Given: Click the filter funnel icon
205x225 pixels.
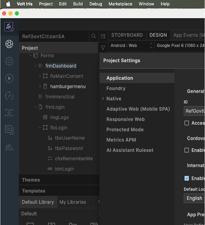Looking at the screenshot, I should (x=103, y=48).
